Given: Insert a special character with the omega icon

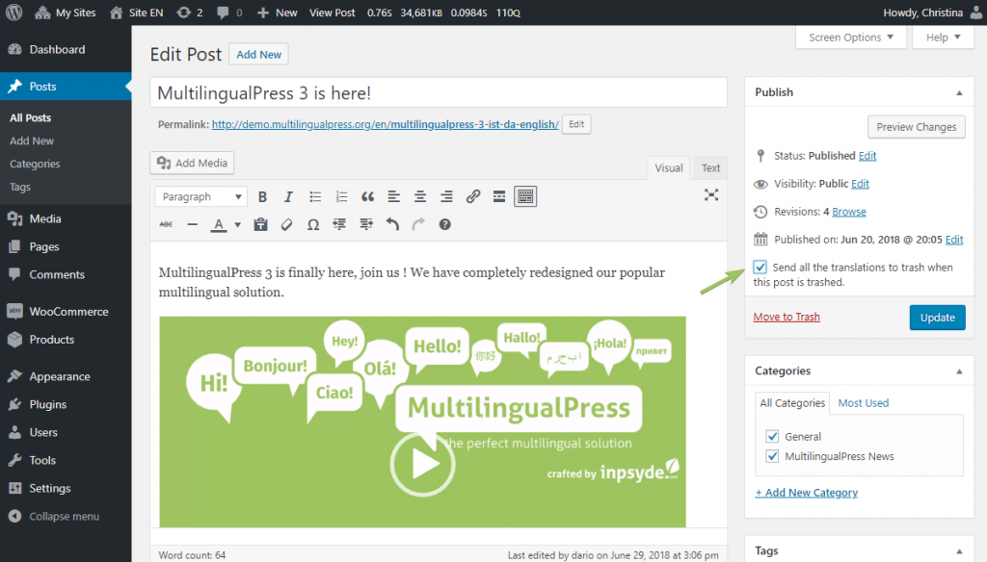Looking at the screenshot, I should coord(313,224).
